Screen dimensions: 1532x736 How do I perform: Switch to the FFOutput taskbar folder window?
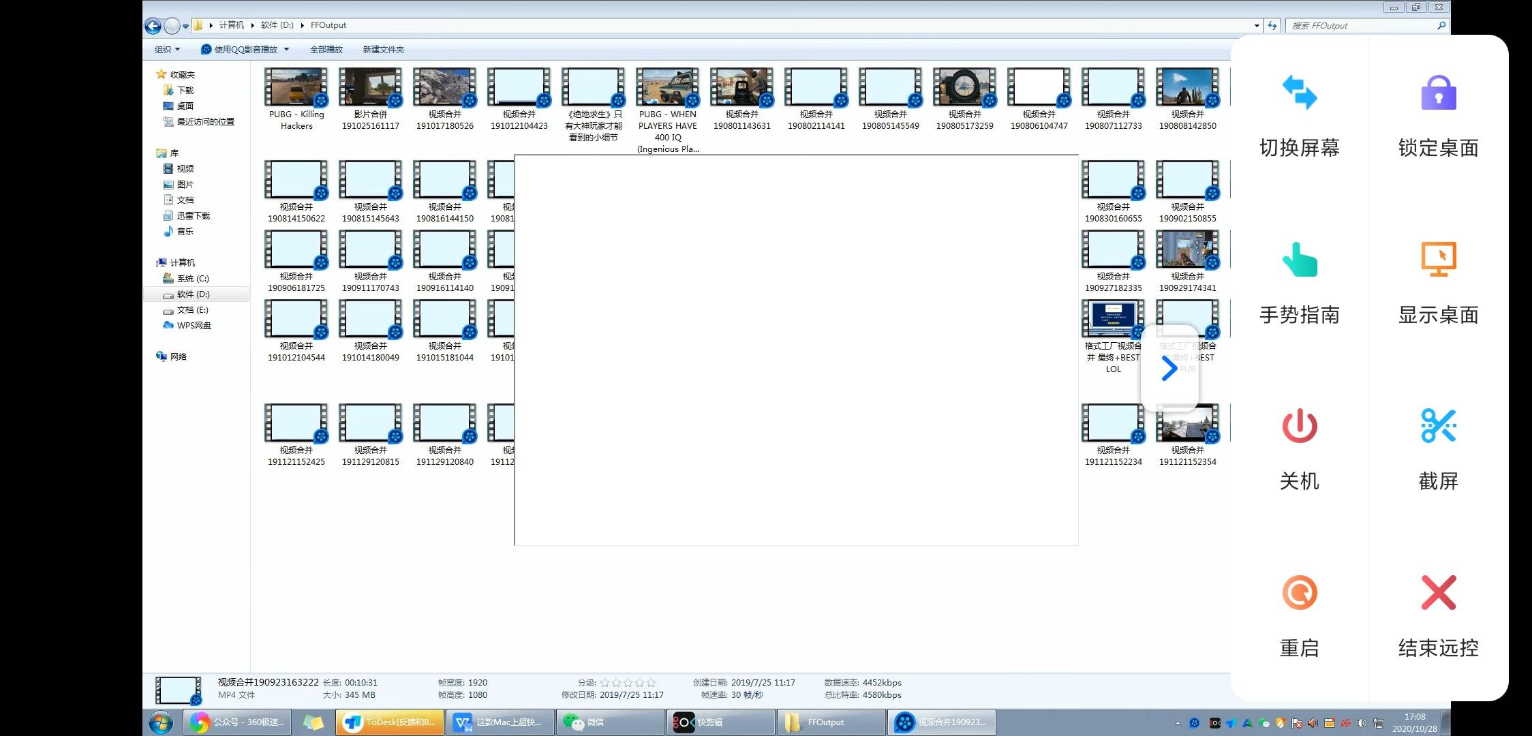831,722
